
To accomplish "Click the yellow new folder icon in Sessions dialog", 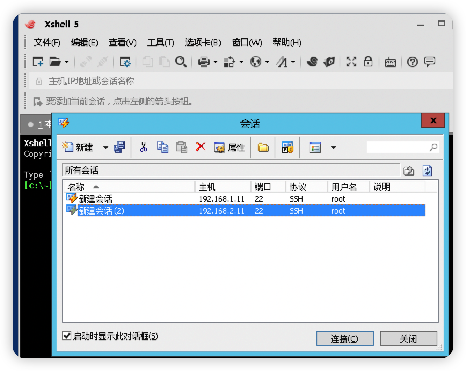I will point(263,147).
